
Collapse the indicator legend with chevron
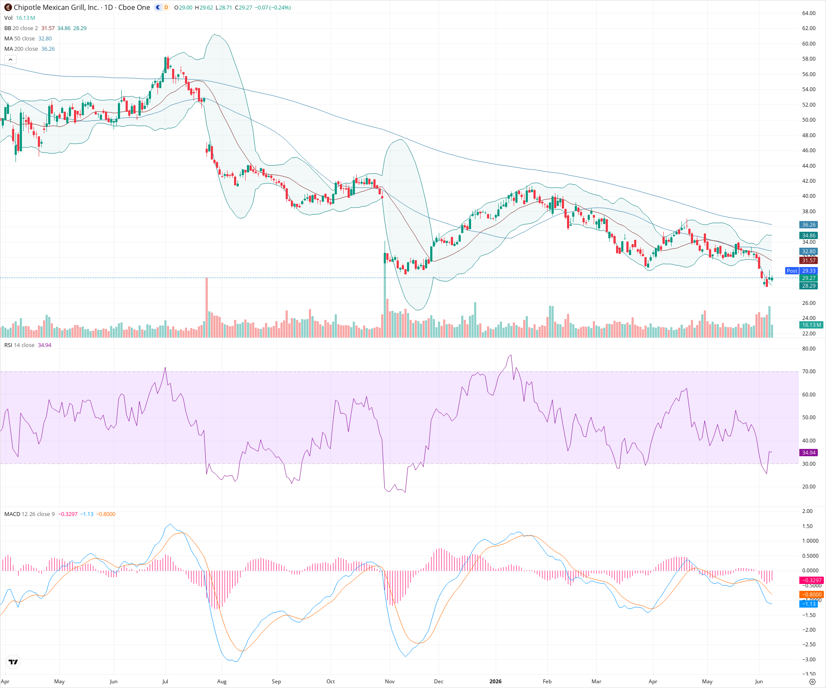click(x=10, y=59)
